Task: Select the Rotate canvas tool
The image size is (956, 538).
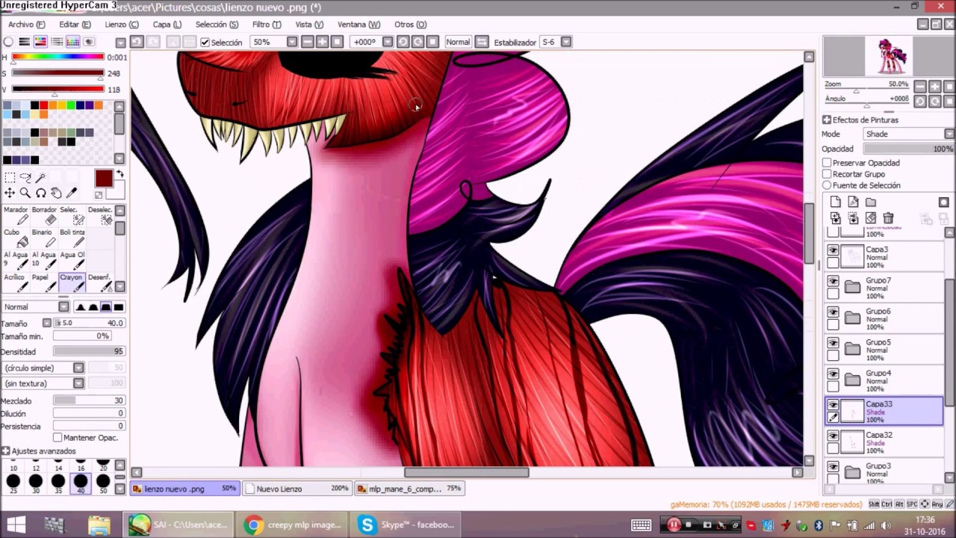Action: (x=41, y=194)
